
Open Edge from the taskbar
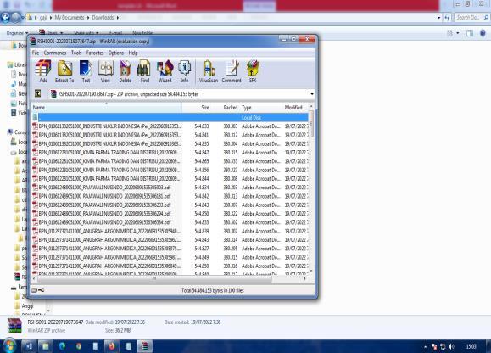62,346
